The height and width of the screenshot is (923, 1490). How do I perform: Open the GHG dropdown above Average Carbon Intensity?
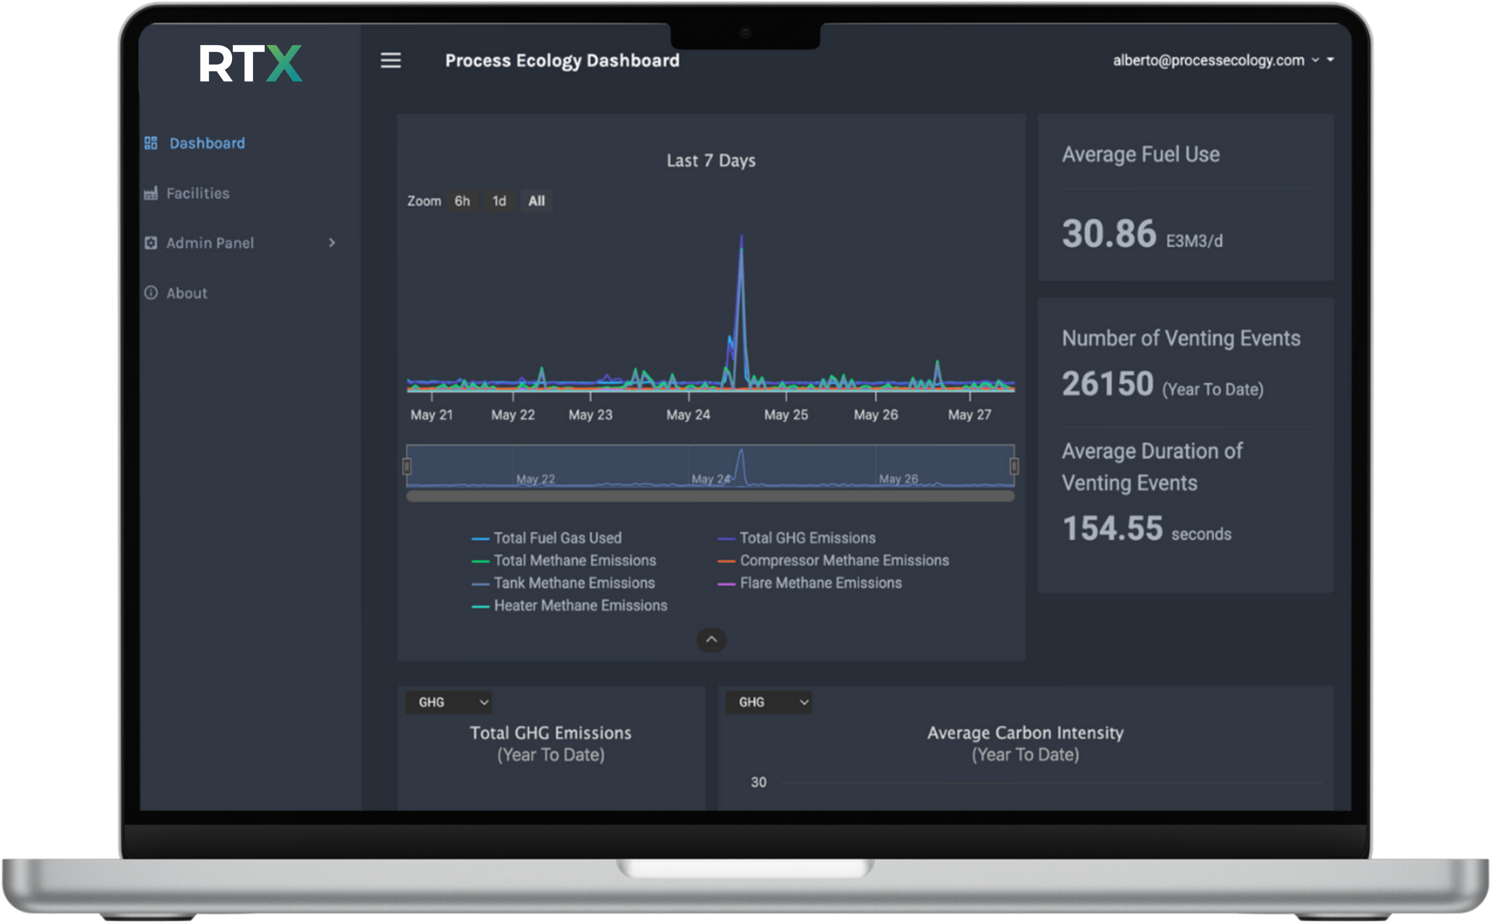point(768,702)
